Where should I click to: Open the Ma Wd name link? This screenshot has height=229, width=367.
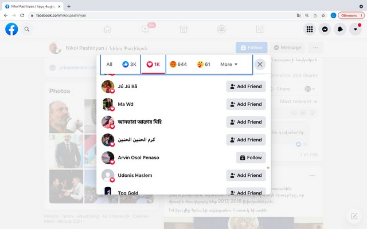pyautogui.click(x=126, y=104)
